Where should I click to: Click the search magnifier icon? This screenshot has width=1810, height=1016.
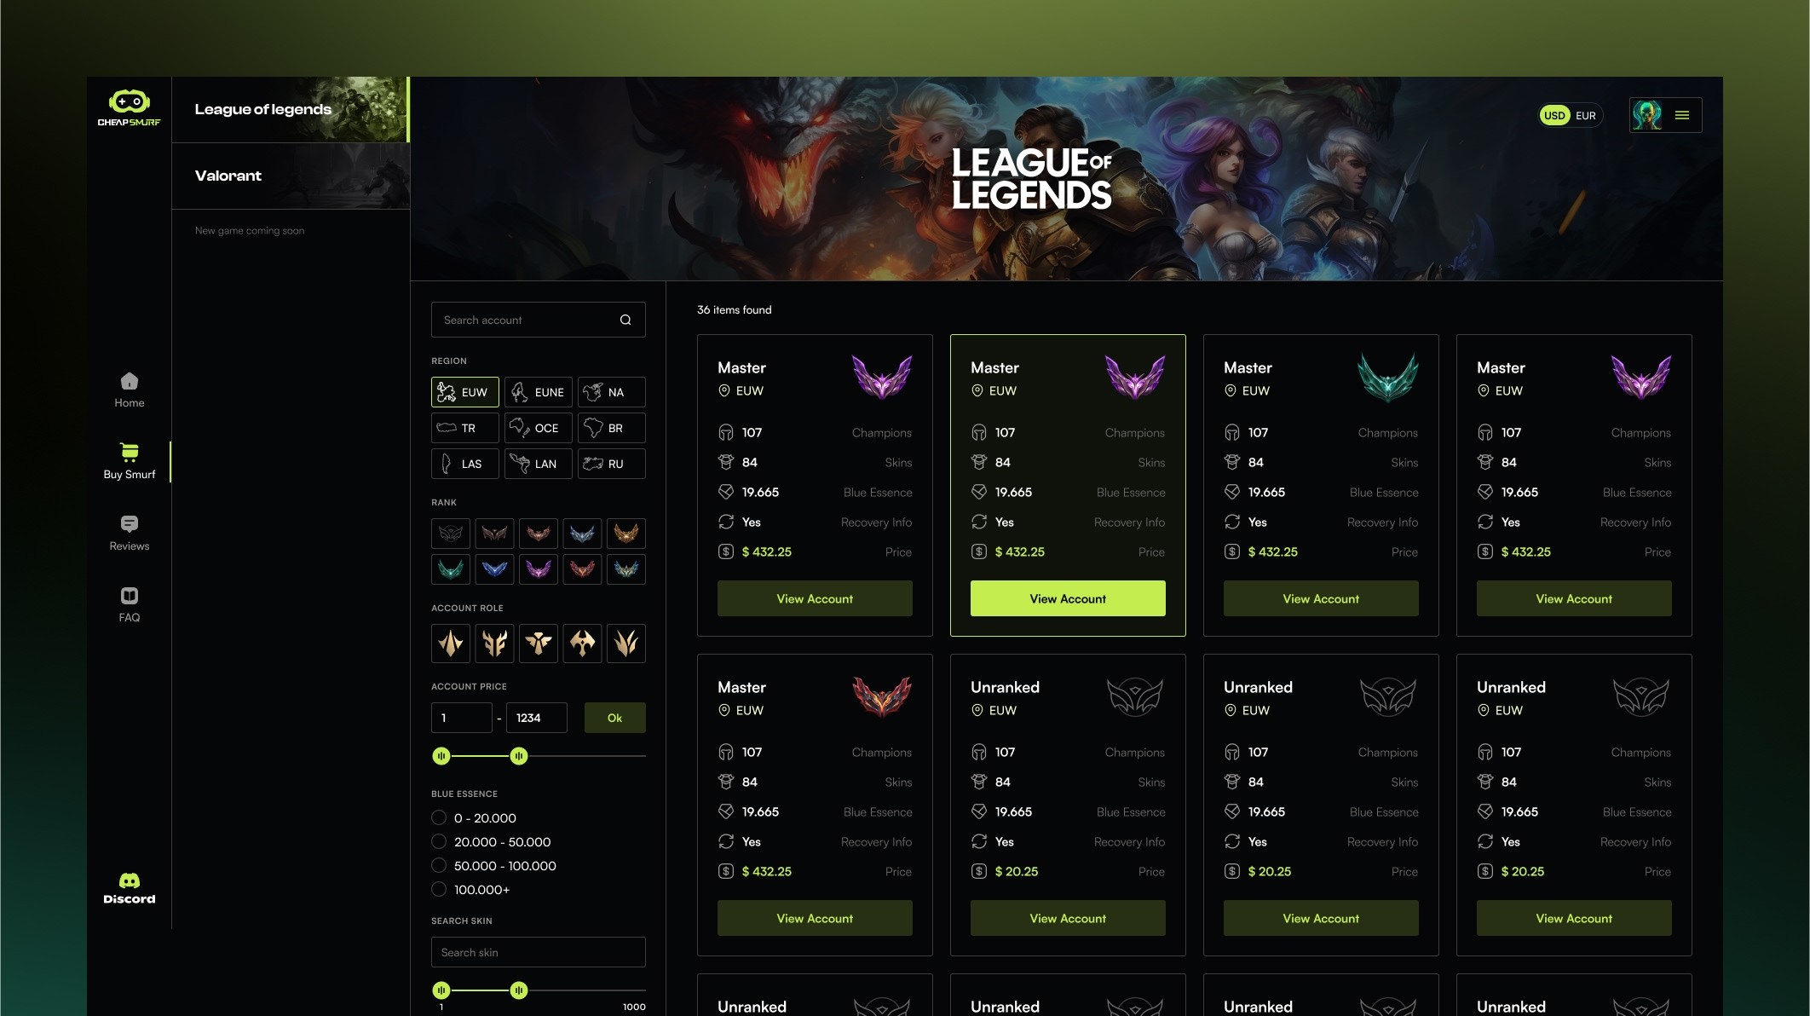625,320
